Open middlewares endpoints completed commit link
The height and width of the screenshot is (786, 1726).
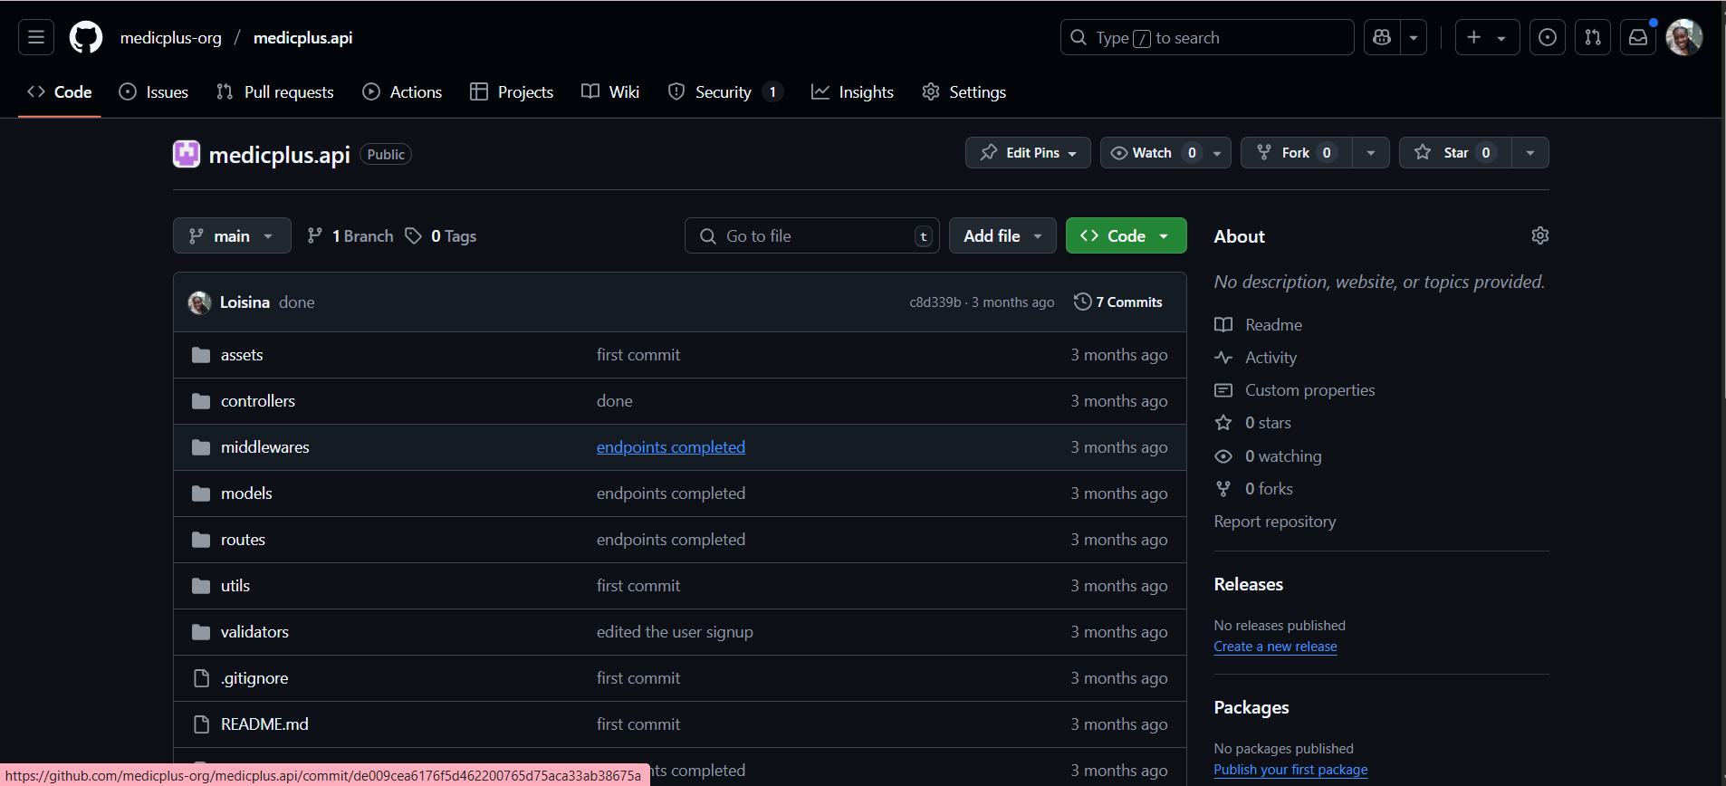(x=671, y=447)
